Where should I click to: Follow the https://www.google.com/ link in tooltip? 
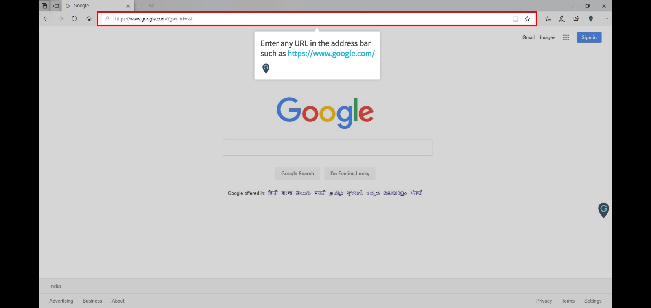331,54
